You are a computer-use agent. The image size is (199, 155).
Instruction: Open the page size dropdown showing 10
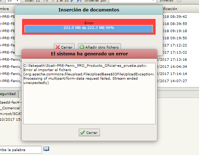pos(13,1)
